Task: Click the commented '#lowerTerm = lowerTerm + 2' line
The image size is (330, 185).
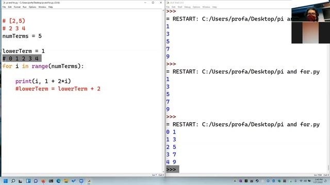Action: 58,89
